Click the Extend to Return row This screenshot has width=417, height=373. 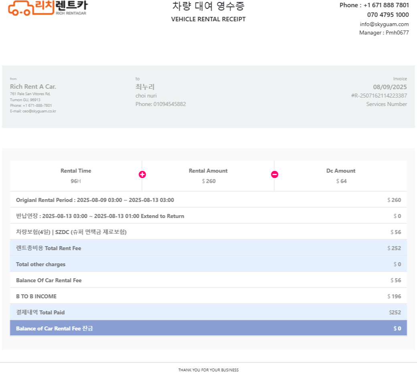pyautogui.click(x=208, y=216)
